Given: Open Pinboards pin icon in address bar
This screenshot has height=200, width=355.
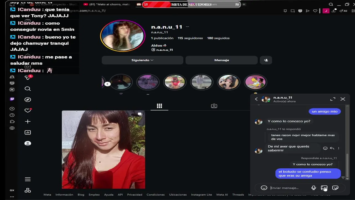Looking at the screenshot, I should click(x=285, y=11).
